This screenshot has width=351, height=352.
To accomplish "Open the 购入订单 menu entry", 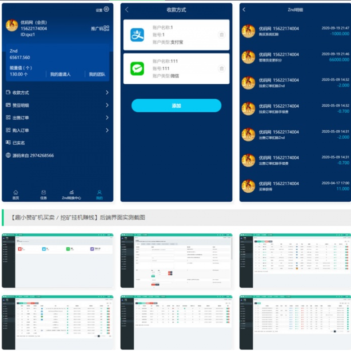I will click(21, 130).
